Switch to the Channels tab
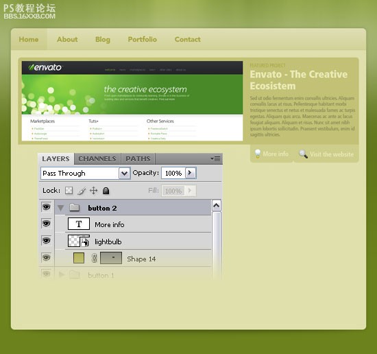 pos(97,159)
